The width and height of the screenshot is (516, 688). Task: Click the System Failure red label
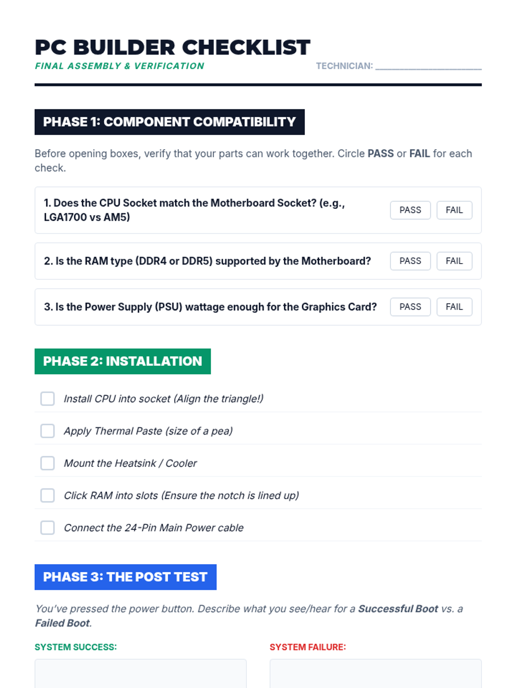pos(307,647)
